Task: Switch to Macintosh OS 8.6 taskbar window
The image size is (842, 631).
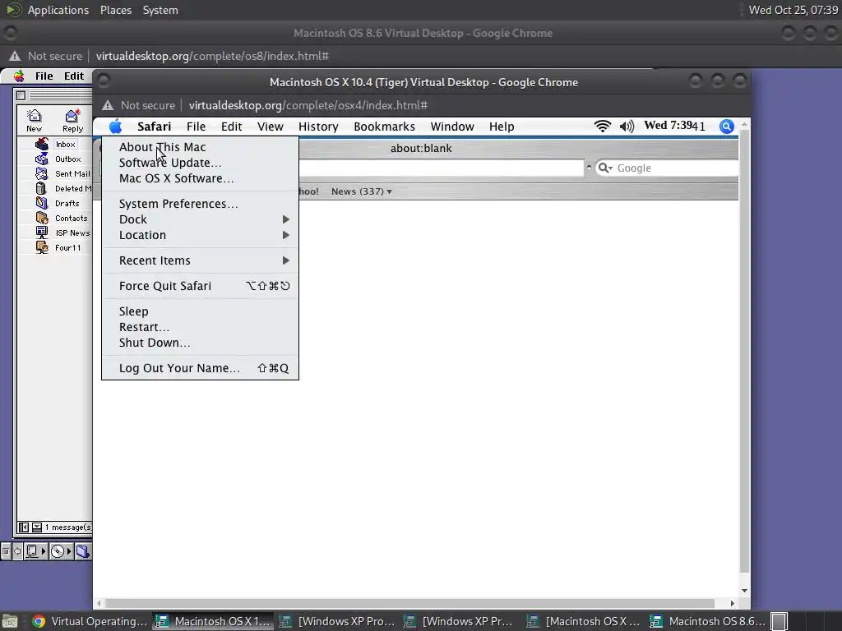Action: pyautogui.click(x=710, y=621)
